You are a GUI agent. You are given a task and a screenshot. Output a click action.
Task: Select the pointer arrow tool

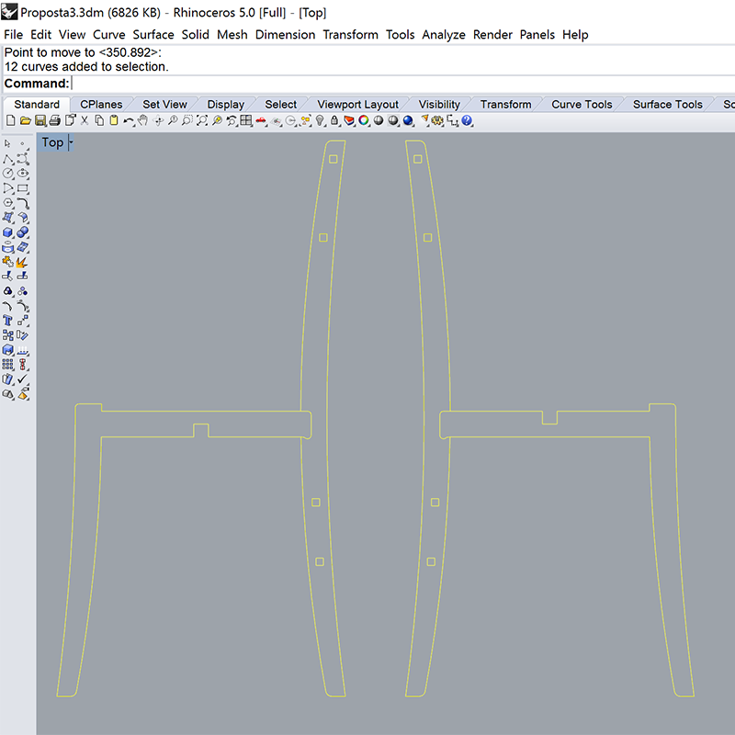click(x=7, y=143)
